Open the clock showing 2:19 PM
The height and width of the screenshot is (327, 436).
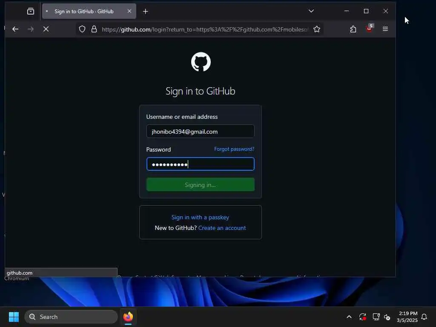click(x=407, y=317)
